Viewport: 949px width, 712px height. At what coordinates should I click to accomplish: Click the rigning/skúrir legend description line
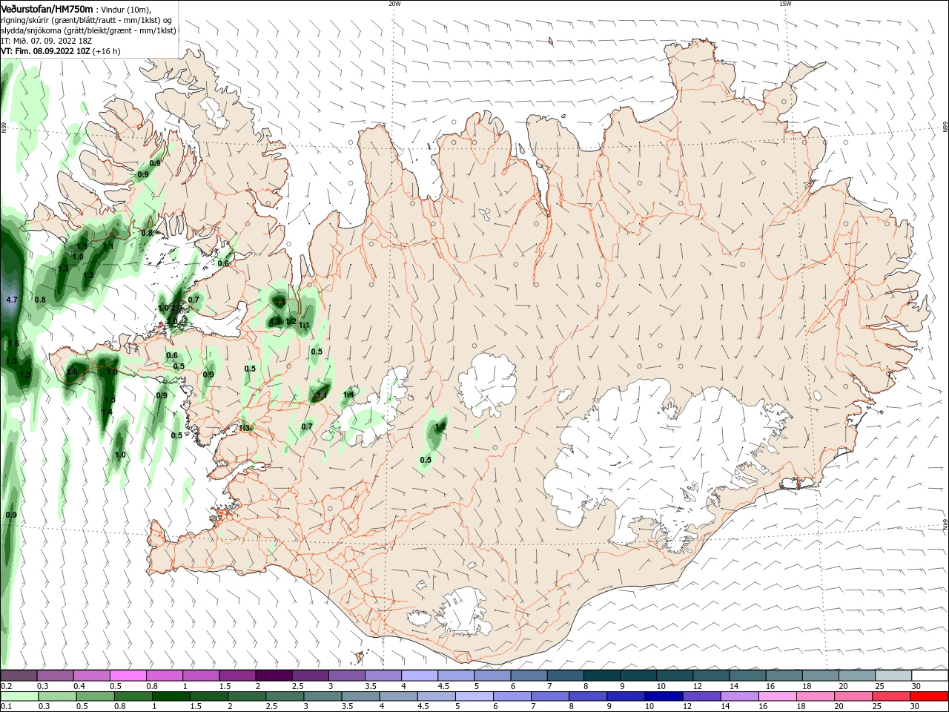(86, 20)
